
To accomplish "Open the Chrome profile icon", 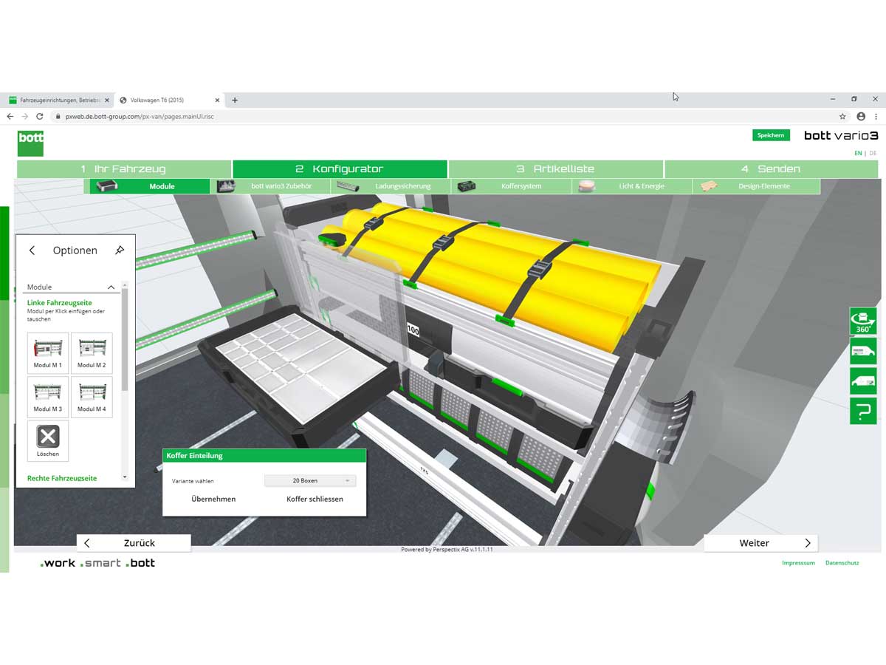I will [x=861, y=117].
